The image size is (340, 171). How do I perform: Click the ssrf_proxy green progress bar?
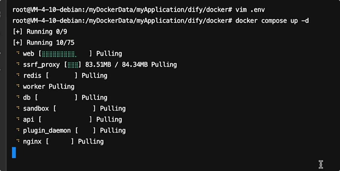(x=73, y=65)
